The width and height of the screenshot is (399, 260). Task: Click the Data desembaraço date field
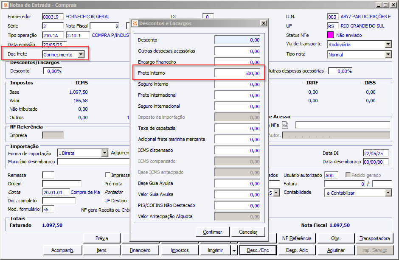click(x=376, y=162)
